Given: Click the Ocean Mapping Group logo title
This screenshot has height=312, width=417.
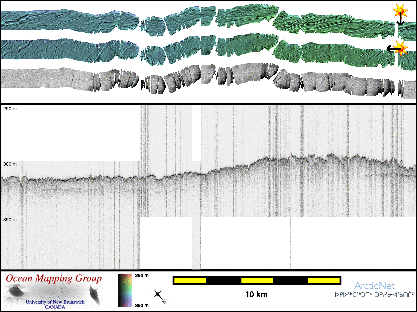Looking at the screenshot, I should pos(54,279).
